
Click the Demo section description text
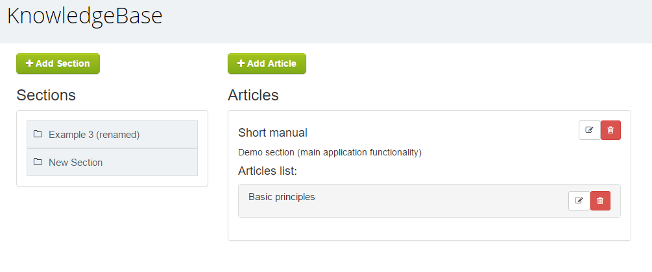[x=330, y=152]
